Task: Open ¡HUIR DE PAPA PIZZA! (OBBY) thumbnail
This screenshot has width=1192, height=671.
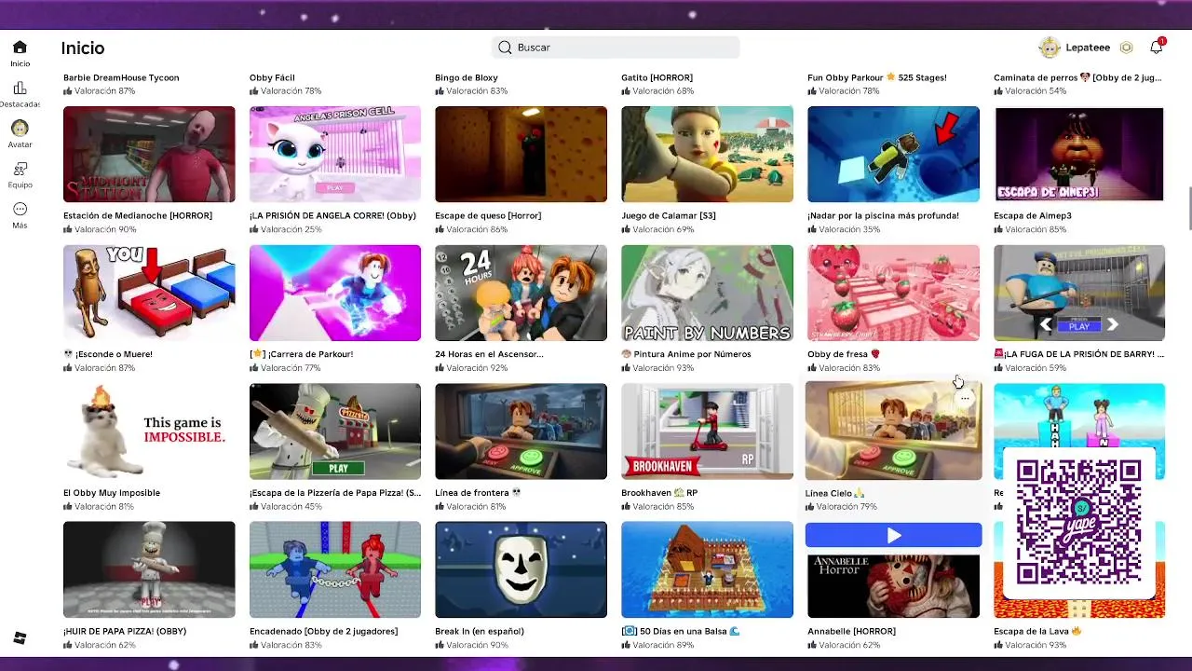Action: [x=149, y=569]
